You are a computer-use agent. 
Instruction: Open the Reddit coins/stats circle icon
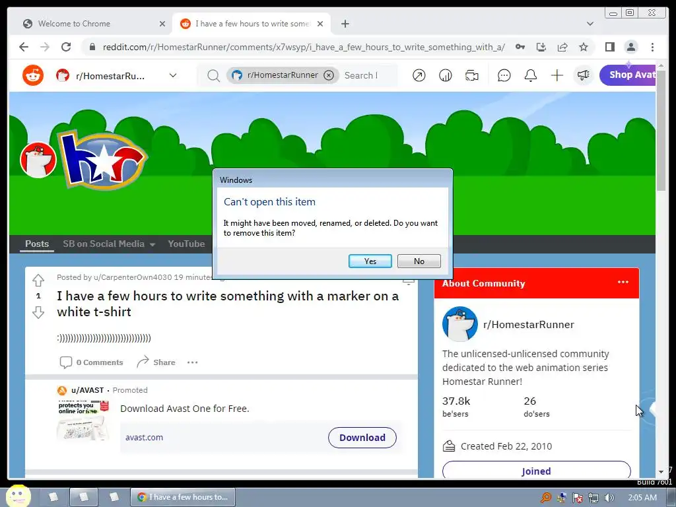point(446,75)
